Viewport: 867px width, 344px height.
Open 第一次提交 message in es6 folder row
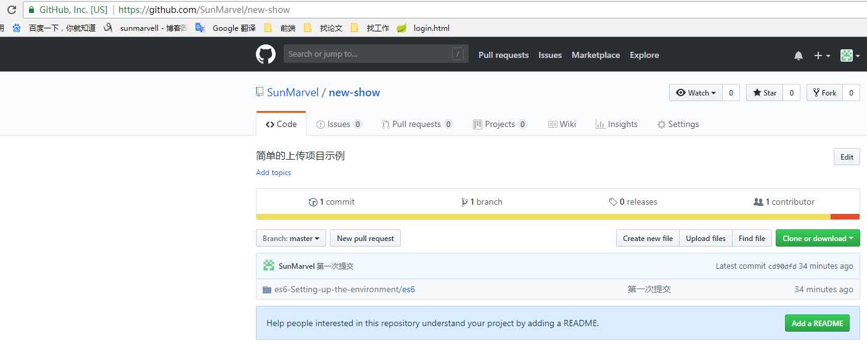[x=649, y=289]
